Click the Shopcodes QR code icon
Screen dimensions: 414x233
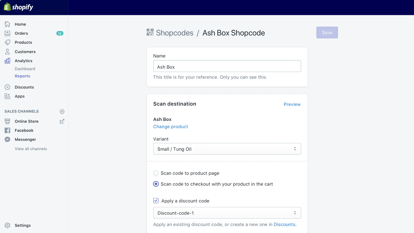150,32
